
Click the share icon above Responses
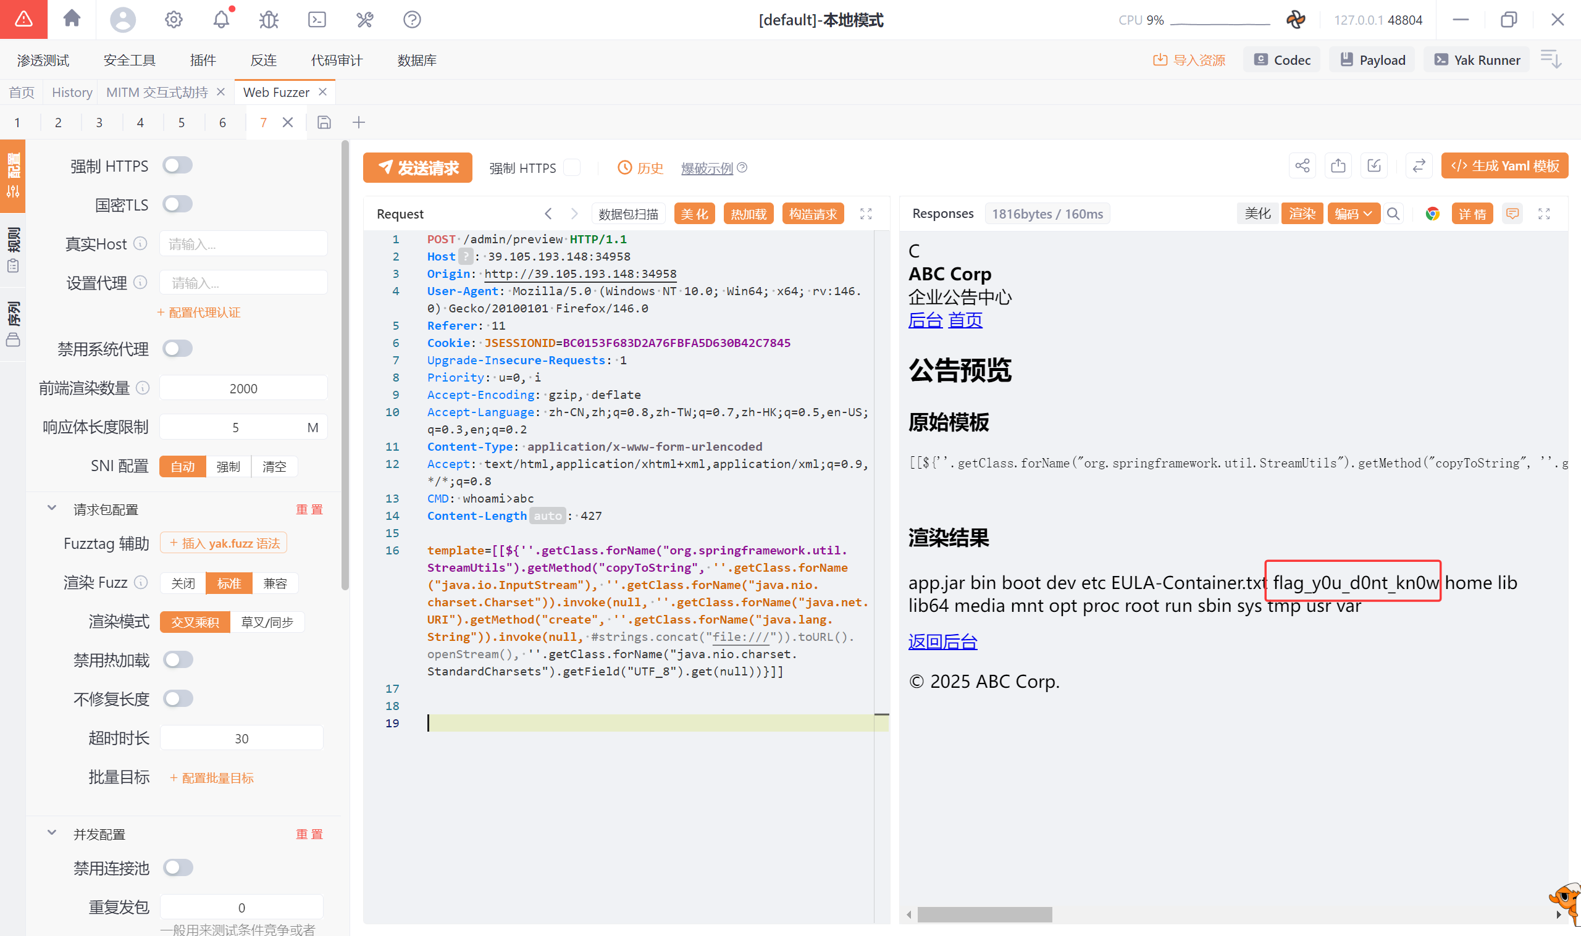click(x=1302, y=166)
